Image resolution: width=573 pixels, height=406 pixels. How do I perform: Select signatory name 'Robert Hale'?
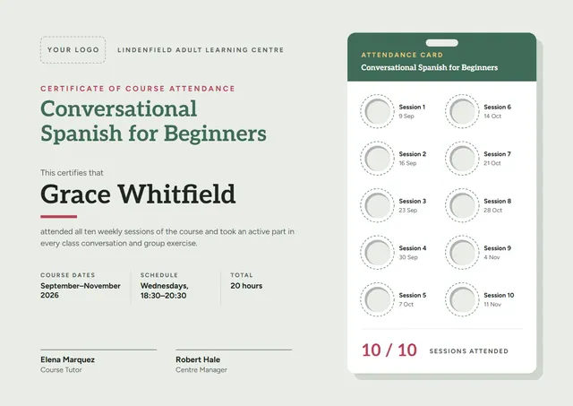click(198, 359)
